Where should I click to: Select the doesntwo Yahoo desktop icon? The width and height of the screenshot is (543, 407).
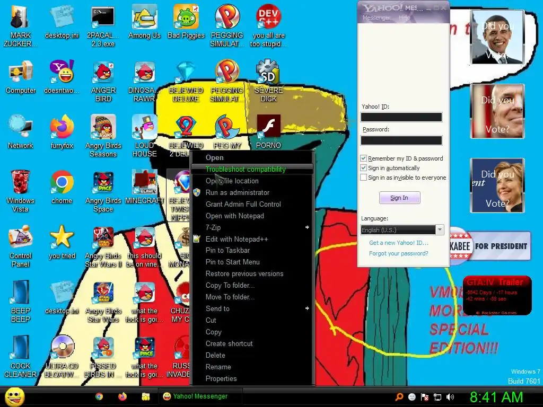click(x=62, y=77)
